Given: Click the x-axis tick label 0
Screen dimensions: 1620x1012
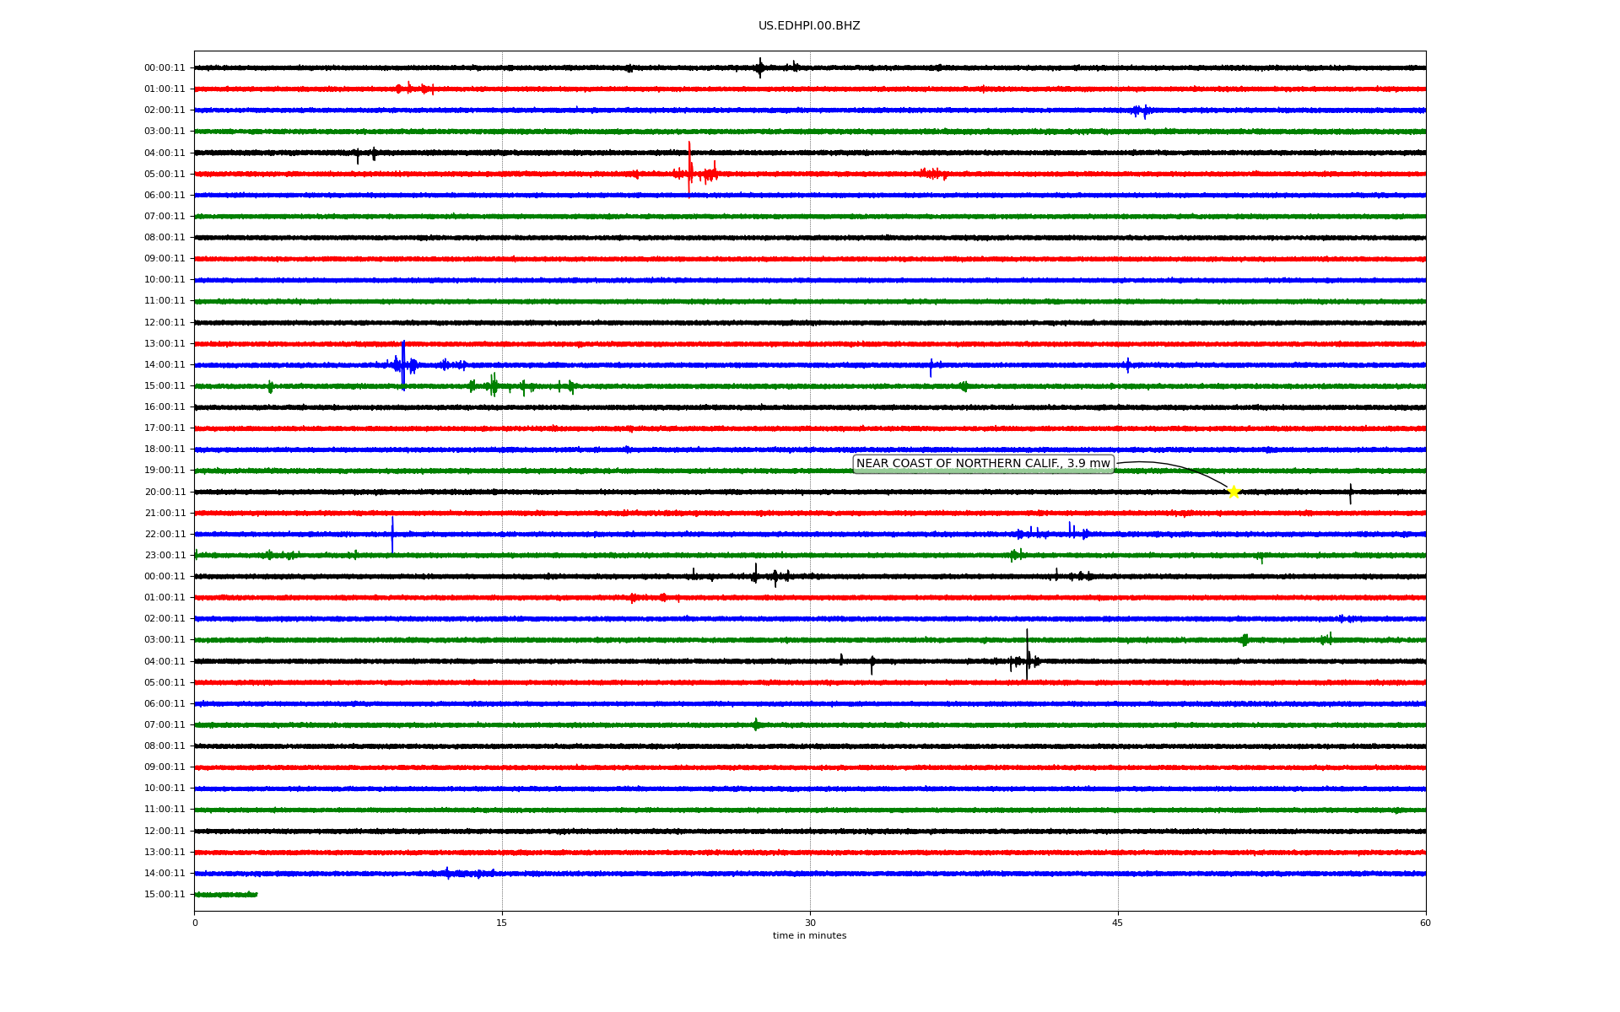Looking at the screenshot, I should tap(195, 923).
